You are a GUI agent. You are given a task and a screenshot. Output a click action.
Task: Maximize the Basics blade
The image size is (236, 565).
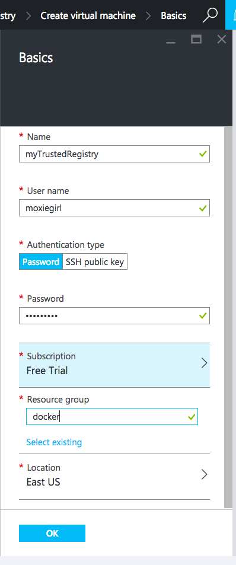click(x=196, y=39)
